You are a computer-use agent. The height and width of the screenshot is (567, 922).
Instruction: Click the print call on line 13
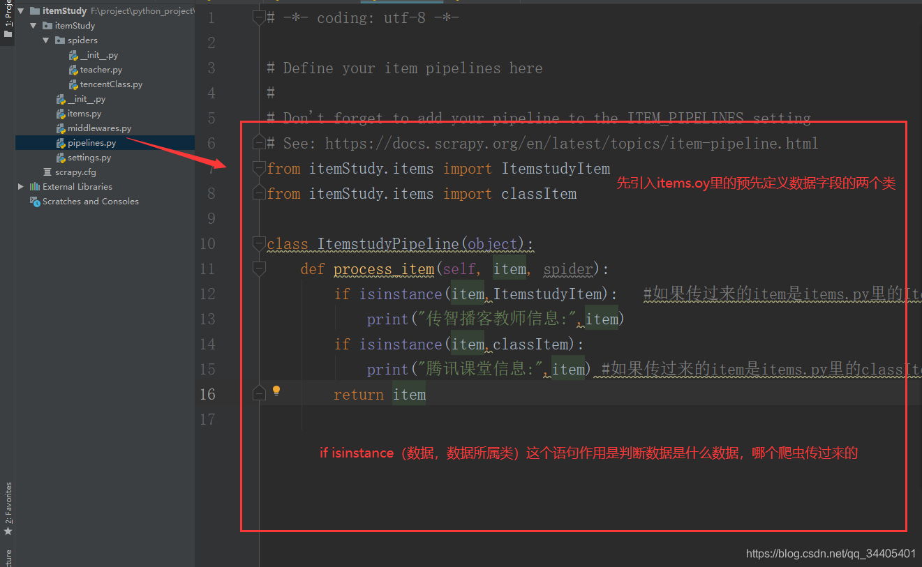pyautogui.click(x=388, y=319)
